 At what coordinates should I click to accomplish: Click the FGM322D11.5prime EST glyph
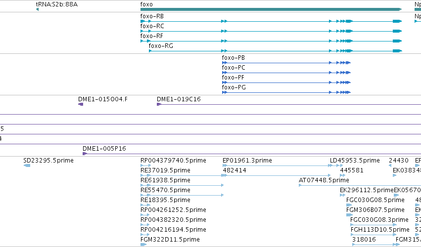point(143,245)
